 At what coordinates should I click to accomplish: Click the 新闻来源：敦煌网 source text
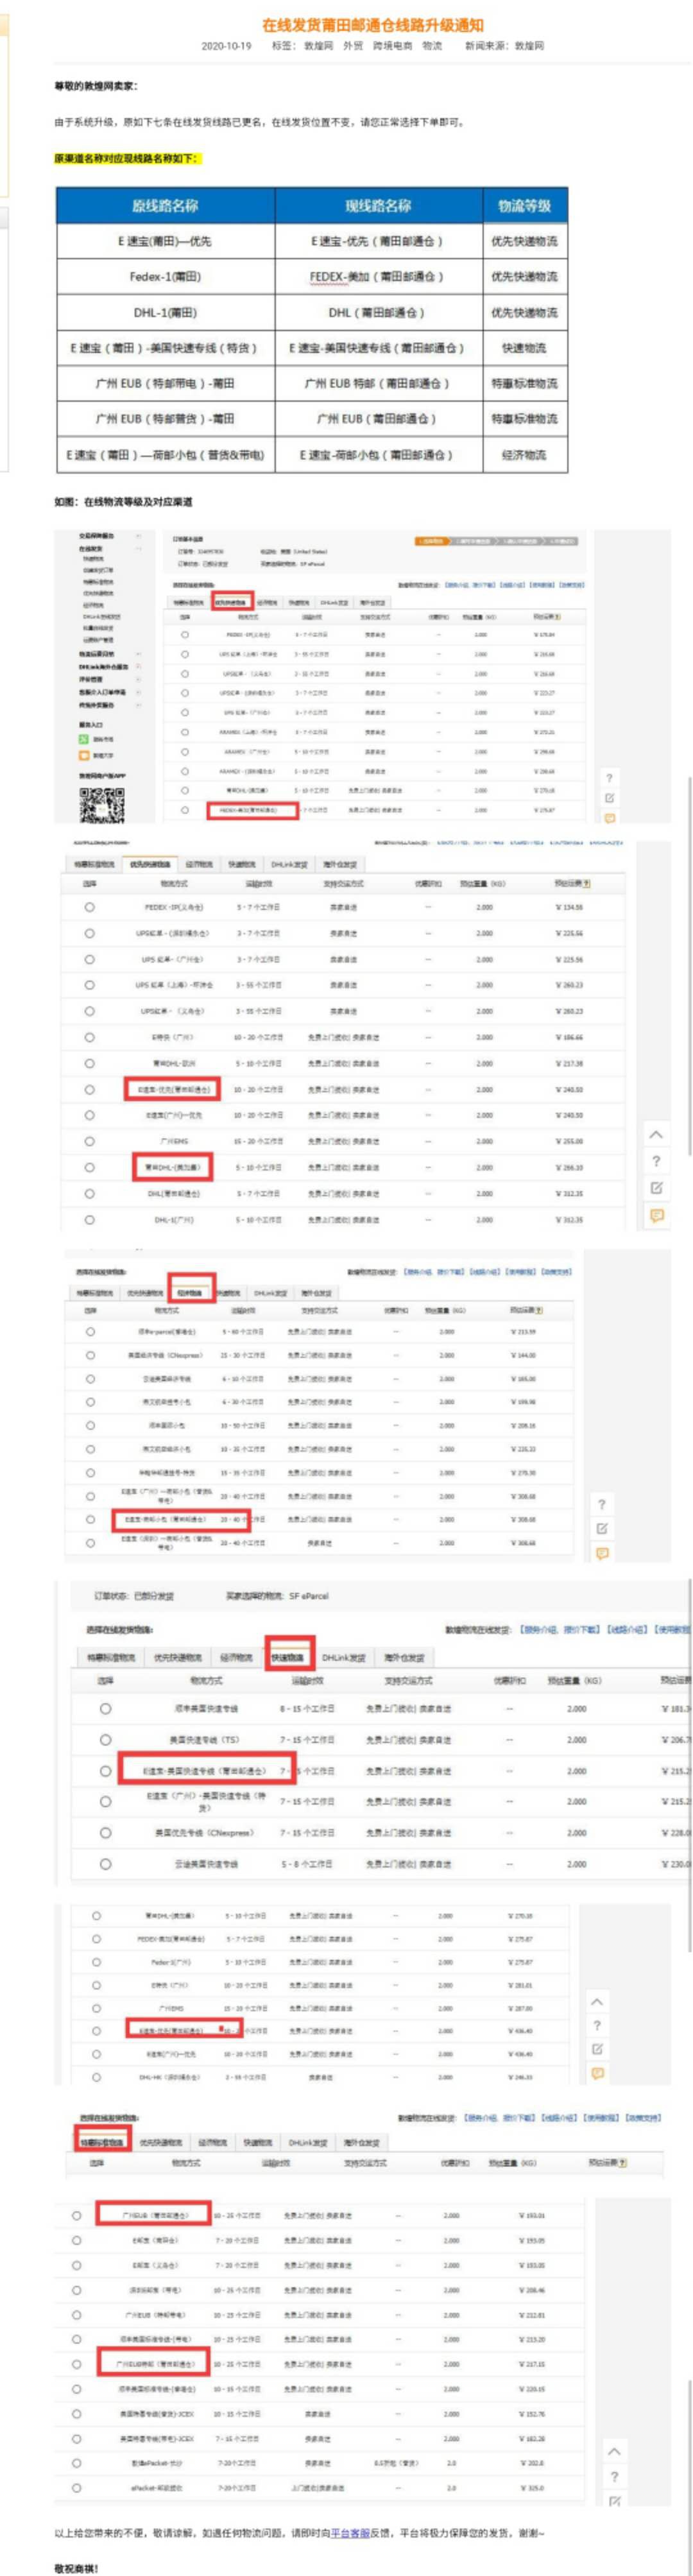tap(504, 46)
